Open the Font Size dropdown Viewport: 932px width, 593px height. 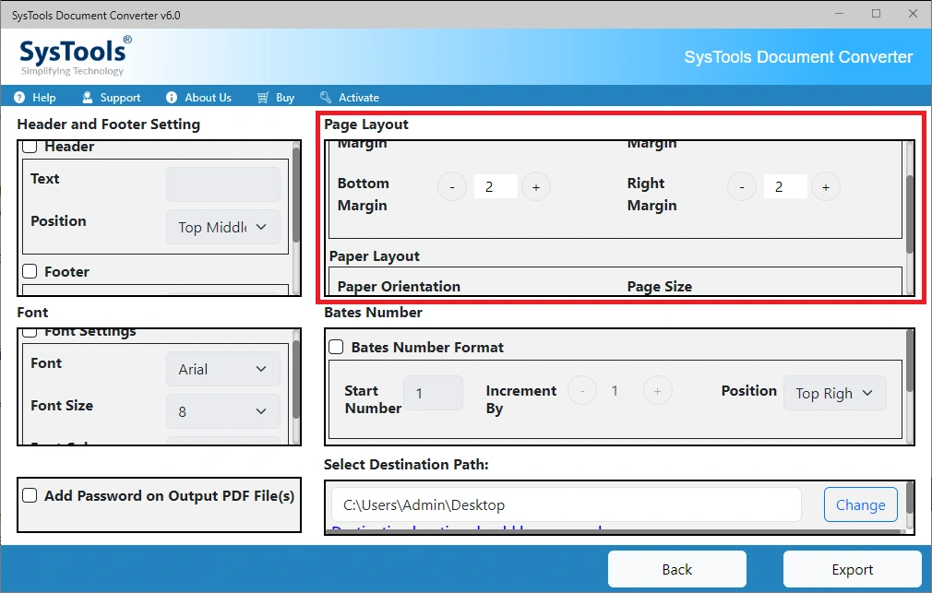(223, 411)
